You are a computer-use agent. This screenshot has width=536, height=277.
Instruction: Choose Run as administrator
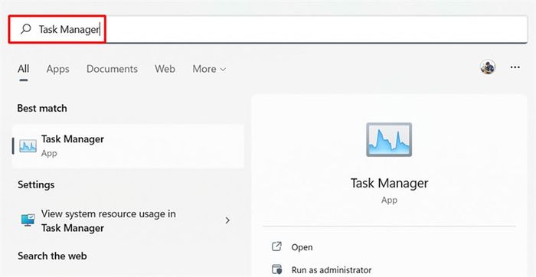pyautogui.click(x=332, y=270)
